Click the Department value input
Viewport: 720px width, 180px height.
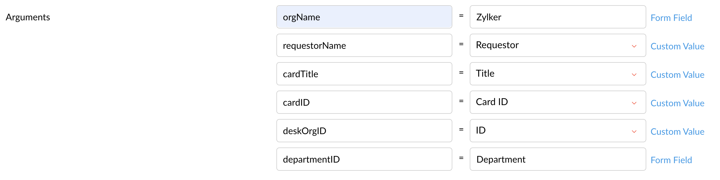557,159
